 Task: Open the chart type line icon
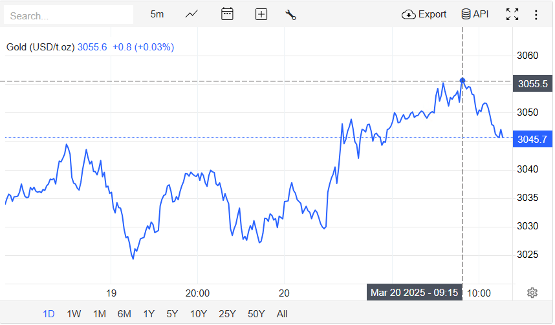191,14
